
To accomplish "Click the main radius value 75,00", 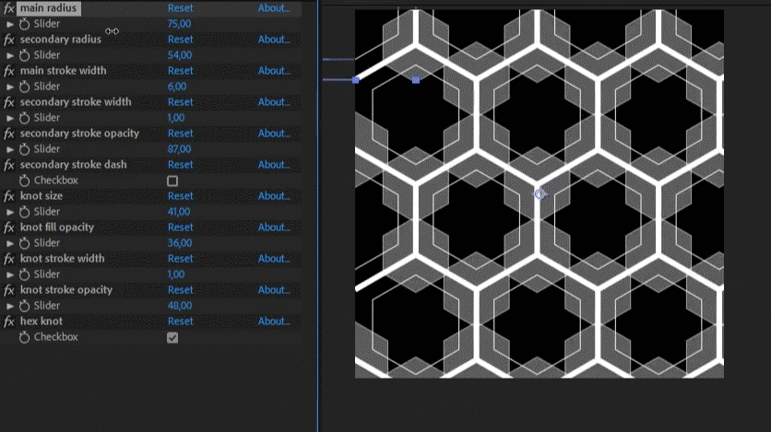I will coord(179,24).
